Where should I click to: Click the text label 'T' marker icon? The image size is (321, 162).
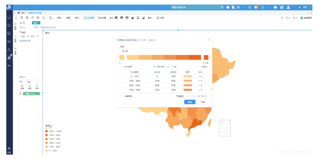click(30, 87)
